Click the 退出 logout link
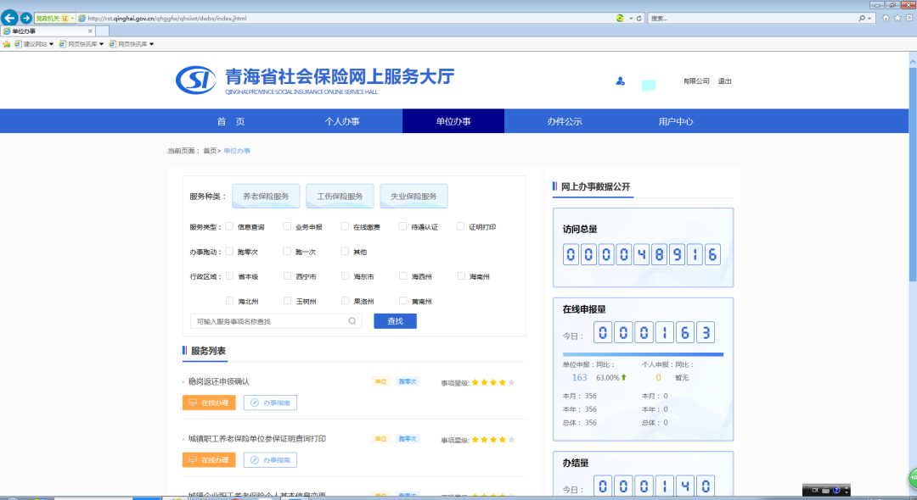The height and width of the screenshot is (500, 917). (723, 81)
